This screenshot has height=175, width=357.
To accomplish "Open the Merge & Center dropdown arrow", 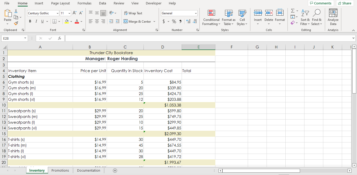I will (x=154, y=22).
